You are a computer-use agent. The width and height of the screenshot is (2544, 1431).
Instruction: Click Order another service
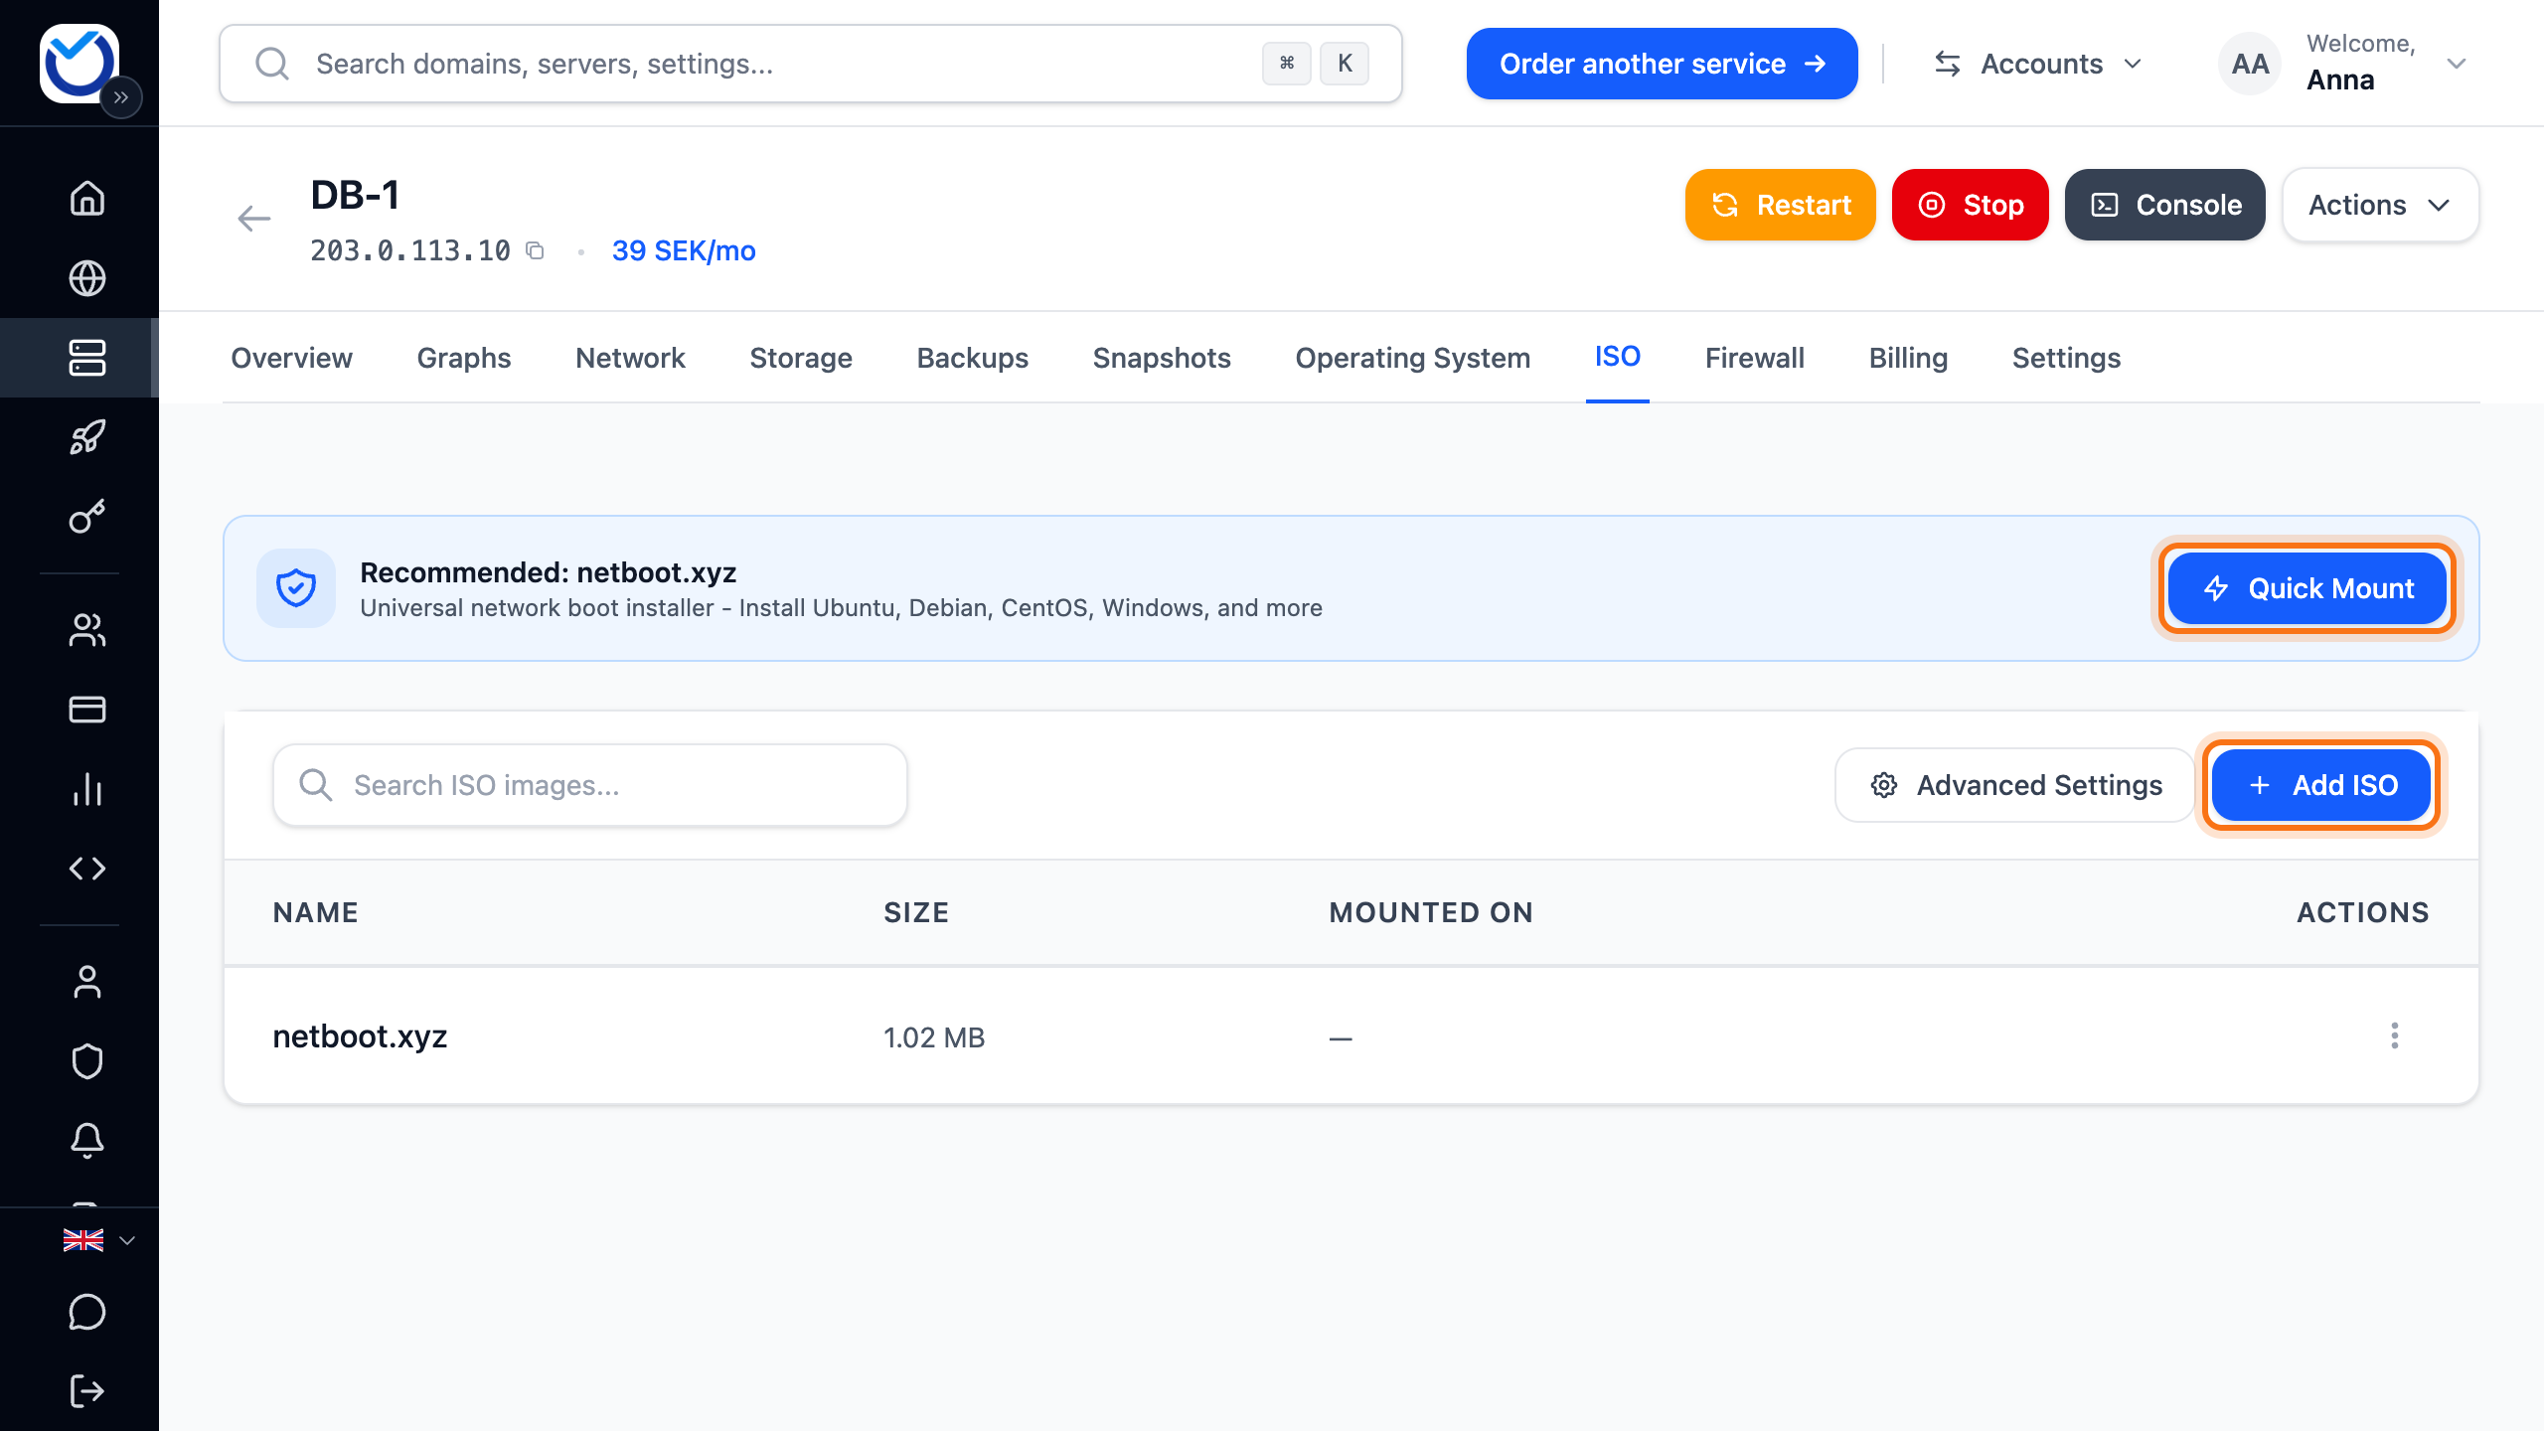point(1662,64)
